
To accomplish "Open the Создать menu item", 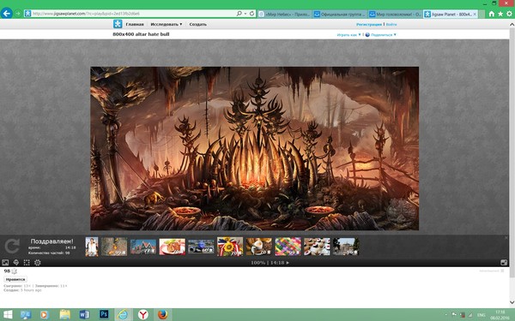I will click(197, 24).
